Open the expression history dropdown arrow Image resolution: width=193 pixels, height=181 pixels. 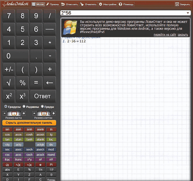click(188, 13)
